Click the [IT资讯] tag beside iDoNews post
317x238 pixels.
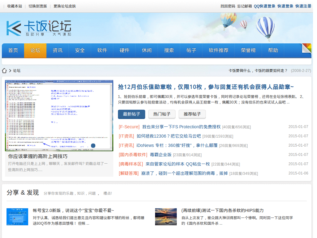tap(126, 146)
